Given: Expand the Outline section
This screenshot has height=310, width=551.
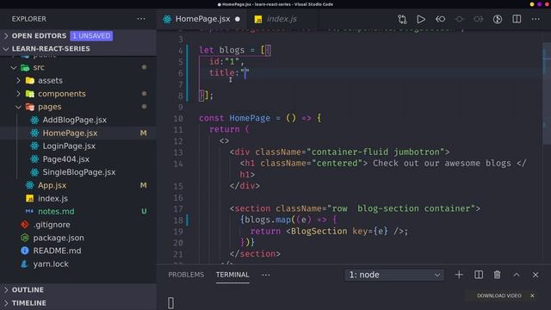Looking at the screenshot, I should 78,290.
